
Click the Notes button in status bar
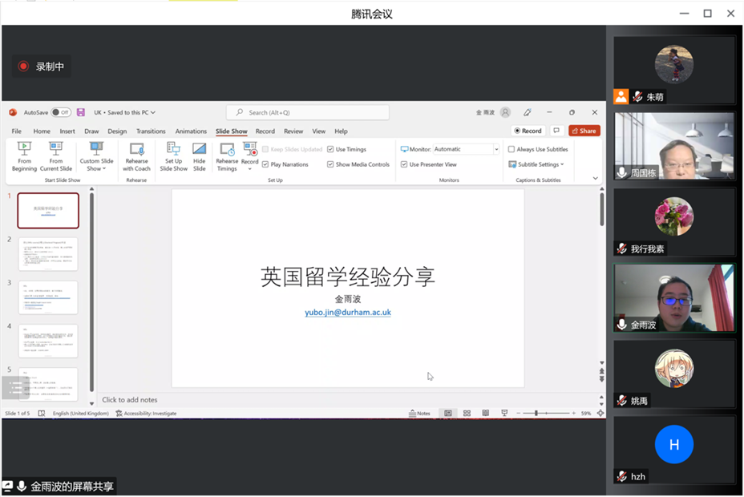(419, 414)
